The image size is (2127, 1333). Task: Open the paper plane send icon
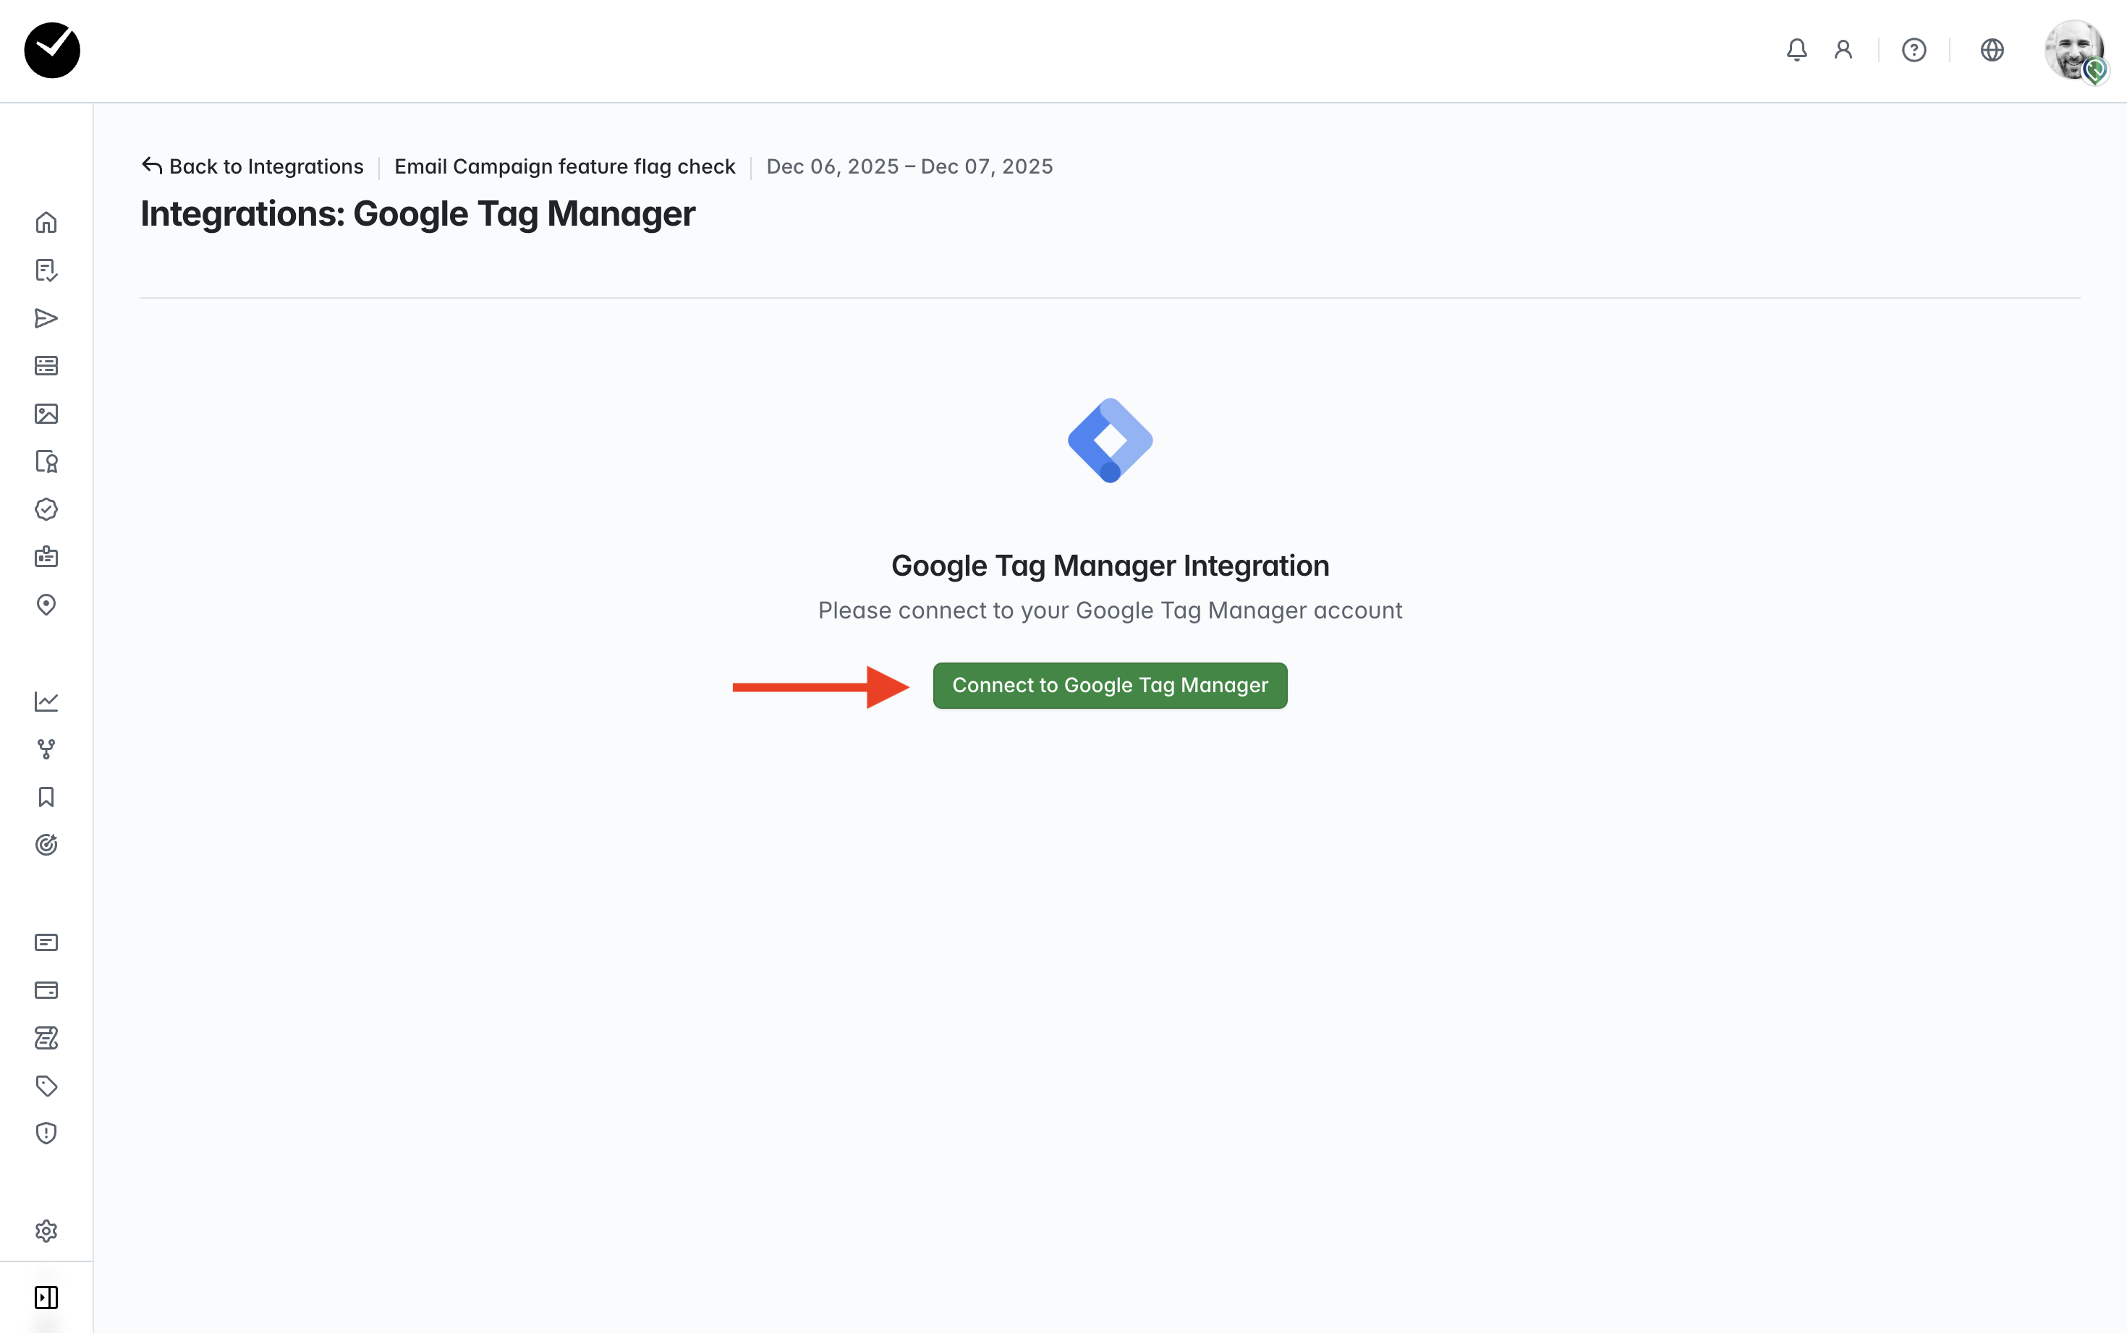[46, 318]
